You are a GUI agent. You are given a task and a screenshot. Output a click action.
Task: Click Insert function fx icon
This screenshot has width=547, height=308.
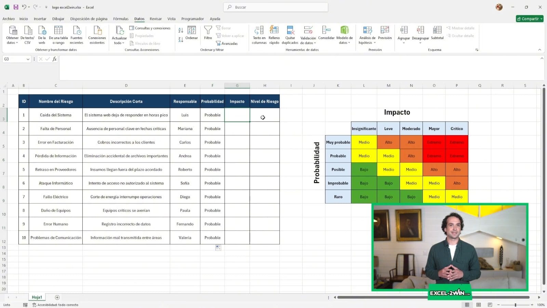click(x=54, y=59)
